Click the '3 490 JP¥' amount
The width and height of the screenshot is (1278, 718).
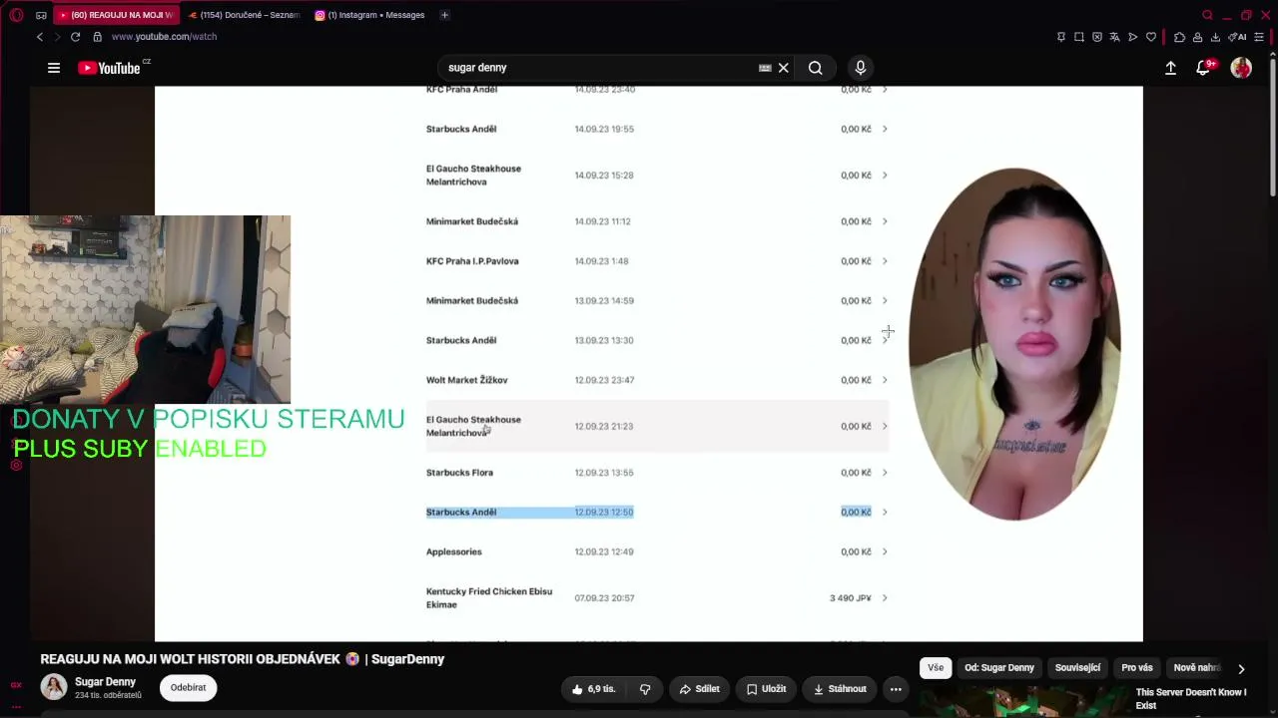tap(851, 598)
